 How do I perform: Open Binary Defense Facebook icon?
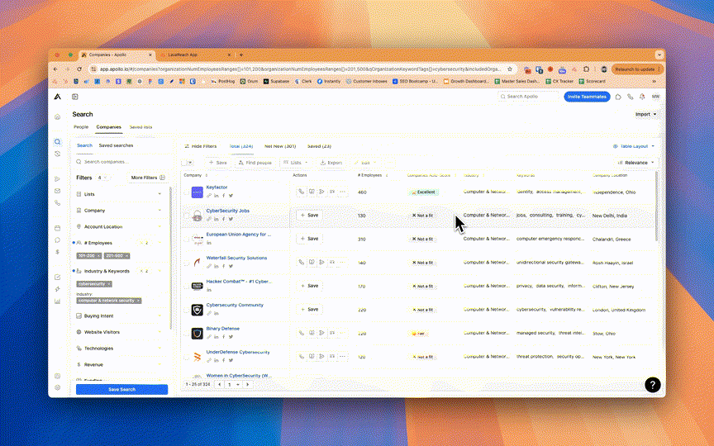click(224, 337)
